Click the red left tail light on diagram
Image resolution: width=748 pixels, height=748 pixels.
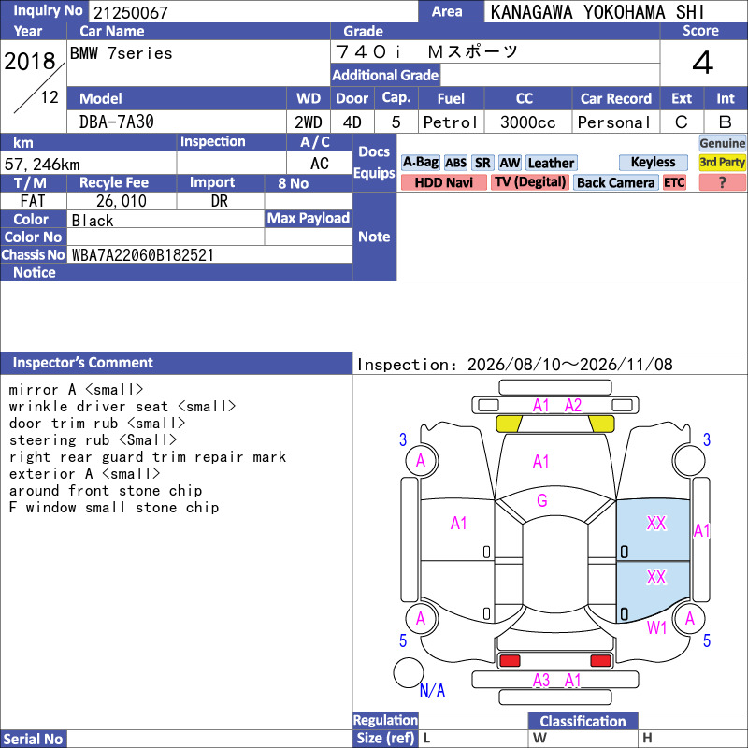tap(510, 661)
